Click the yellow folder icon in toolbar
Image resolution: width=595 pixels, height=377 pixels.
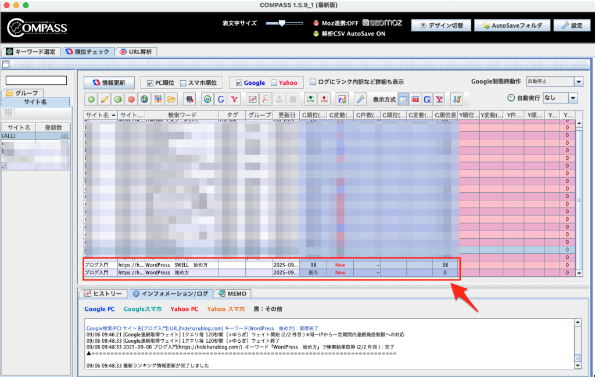point(171,99)
